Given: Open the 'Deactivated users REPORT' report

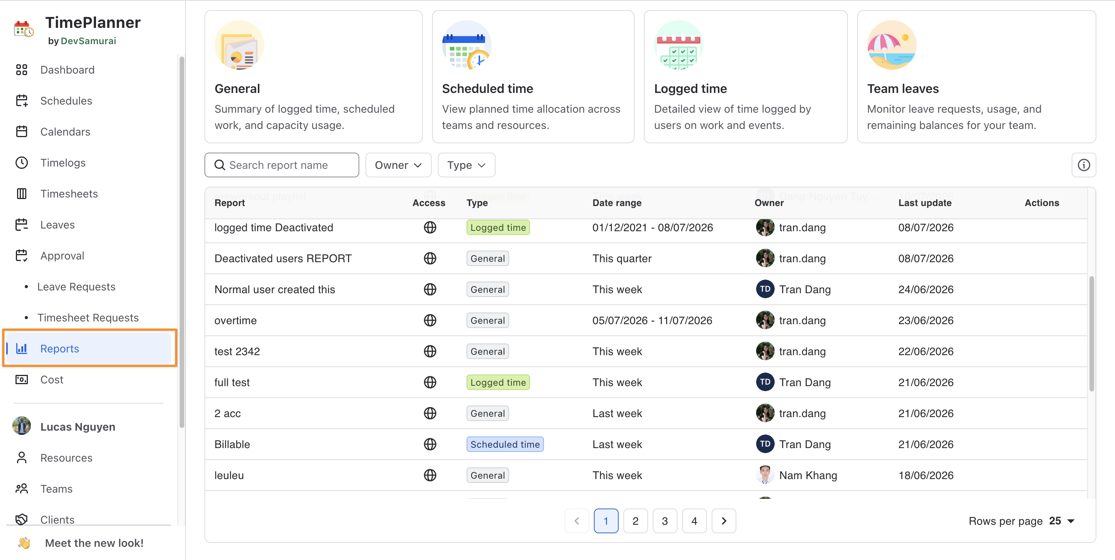Looking at the screenshot, I should click(x=283, y=259).
